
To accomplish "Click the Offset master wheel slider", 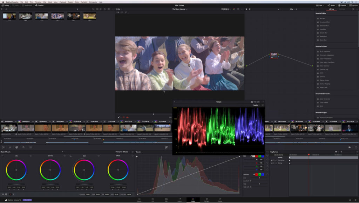I will point(118,184).
